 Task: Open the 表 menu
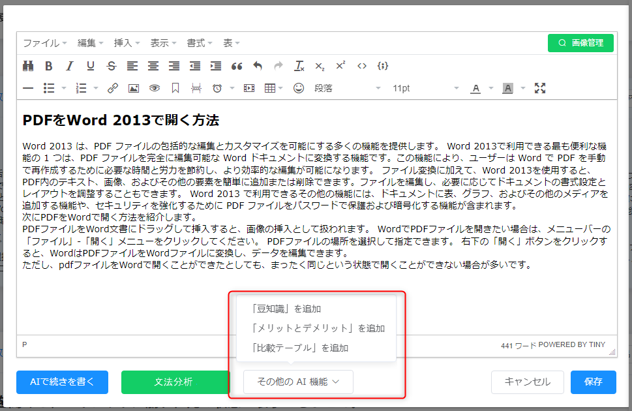point(232,43)
